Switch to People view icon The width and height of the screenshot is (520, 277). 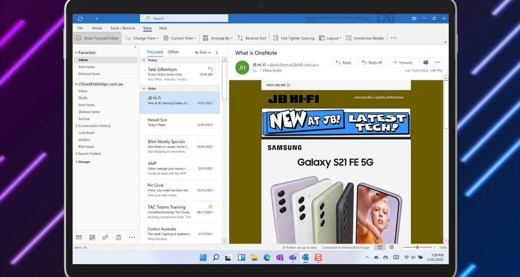tap(106, 237)
